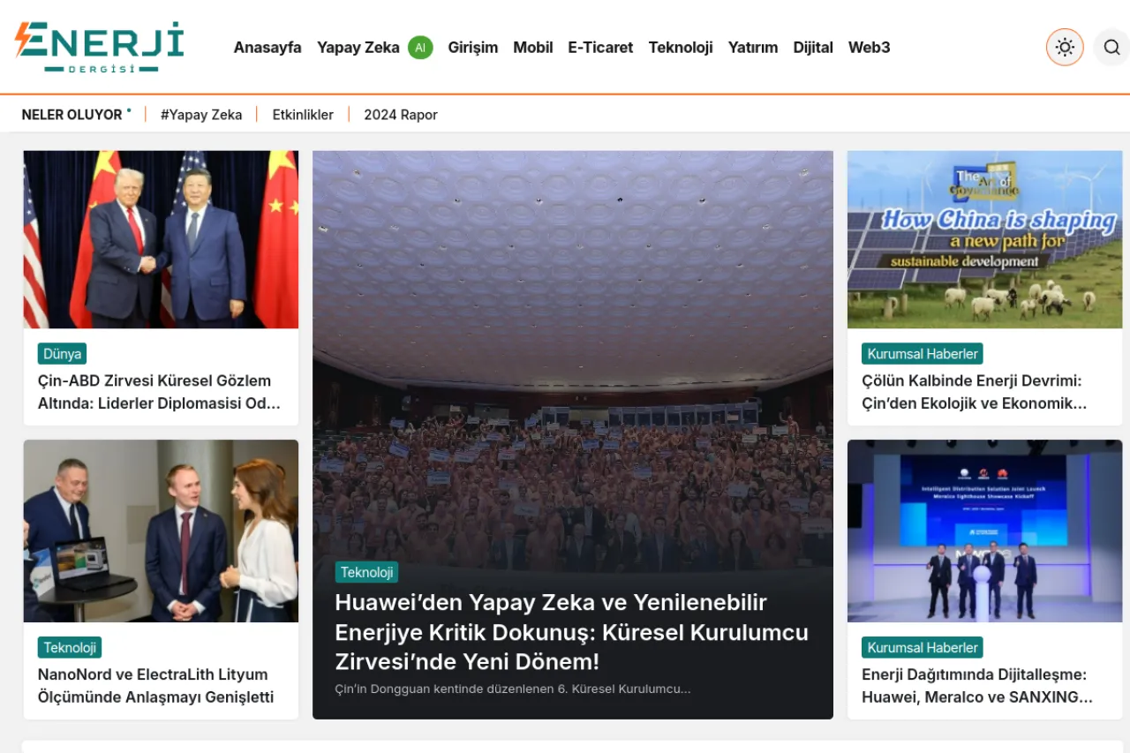Read the Çin-ABD Zirvesi article headline
This screenshot has height=753, width=1130.
159,392
